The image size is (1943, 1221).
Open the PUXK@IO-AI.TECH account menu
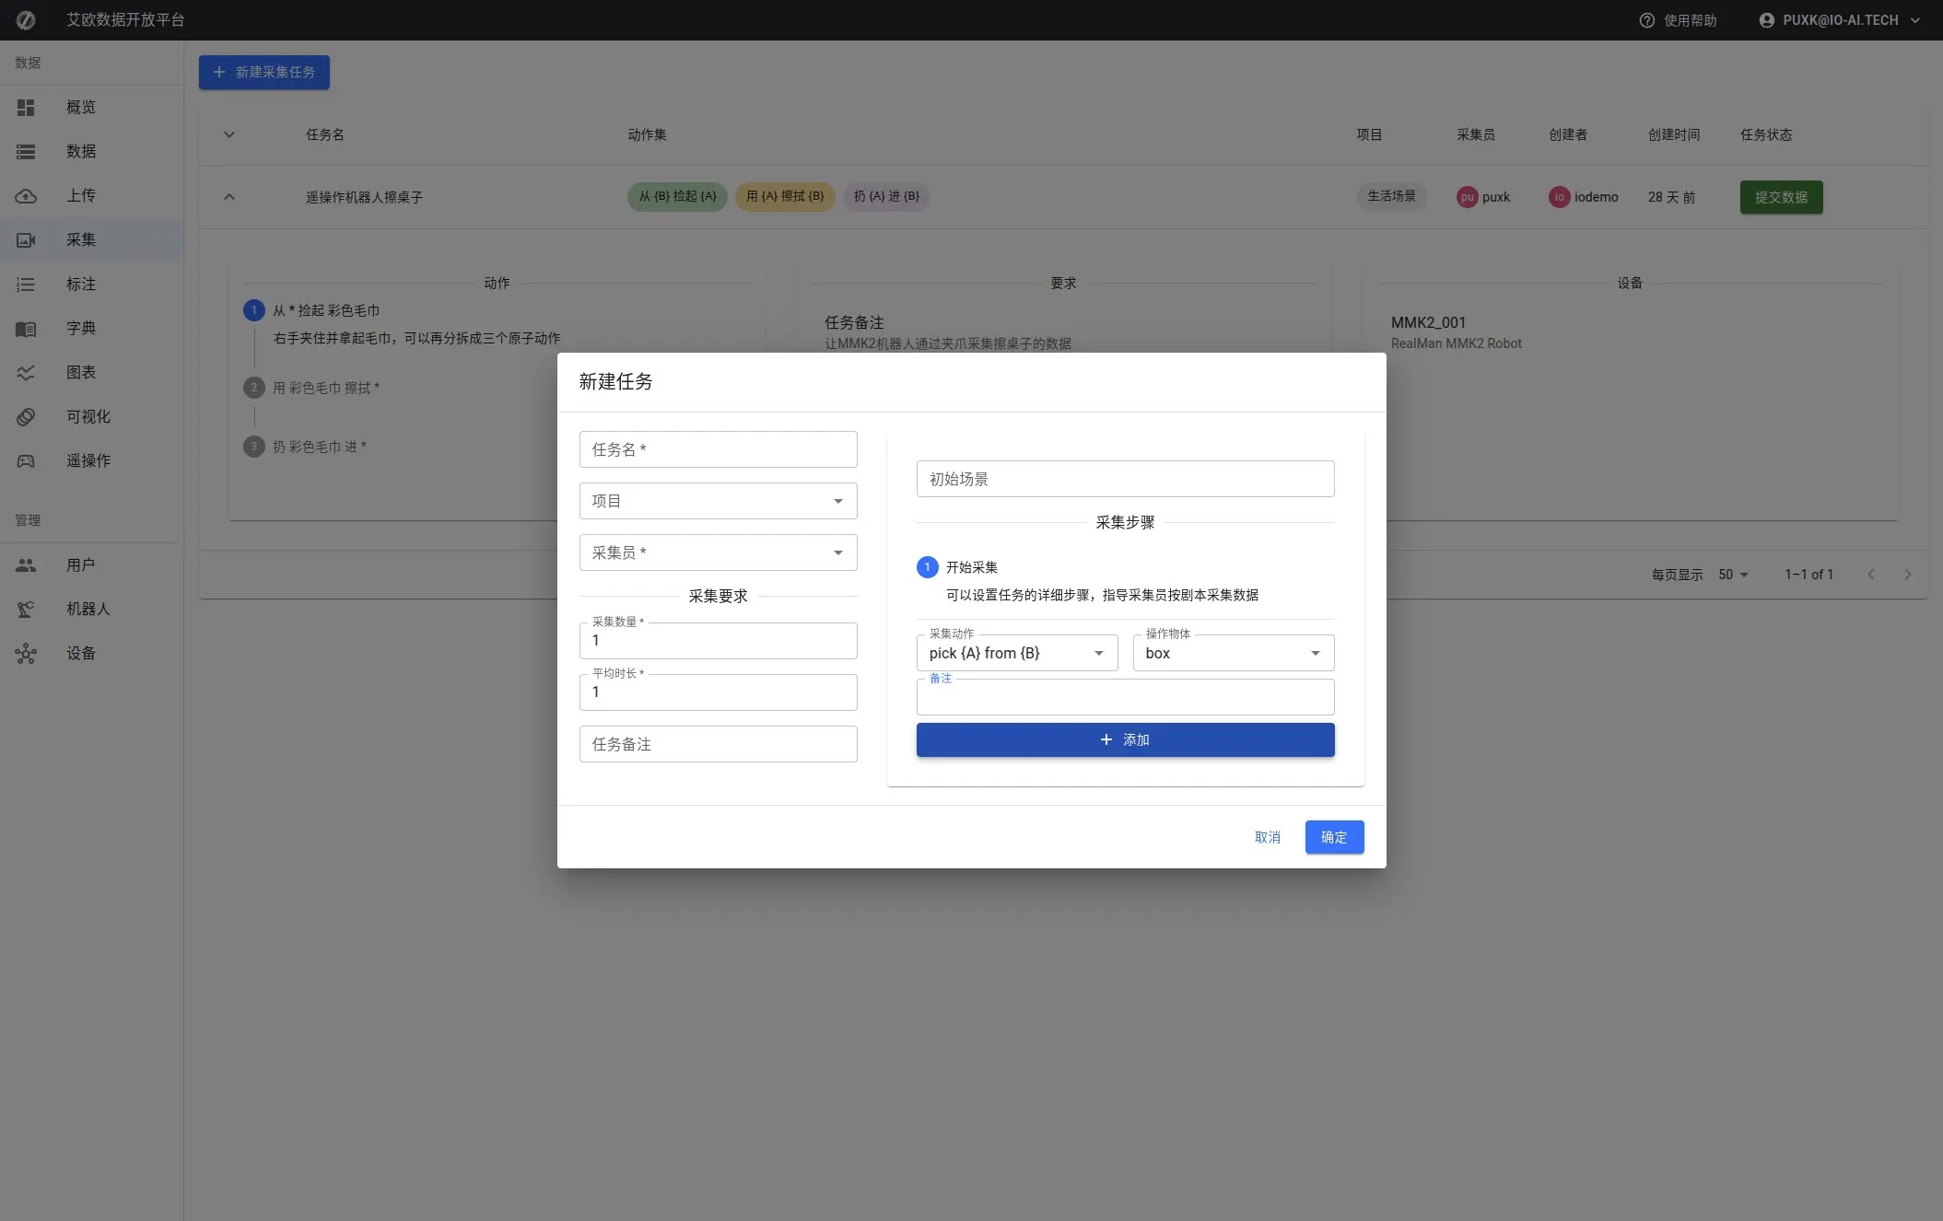pos(1839,20)
